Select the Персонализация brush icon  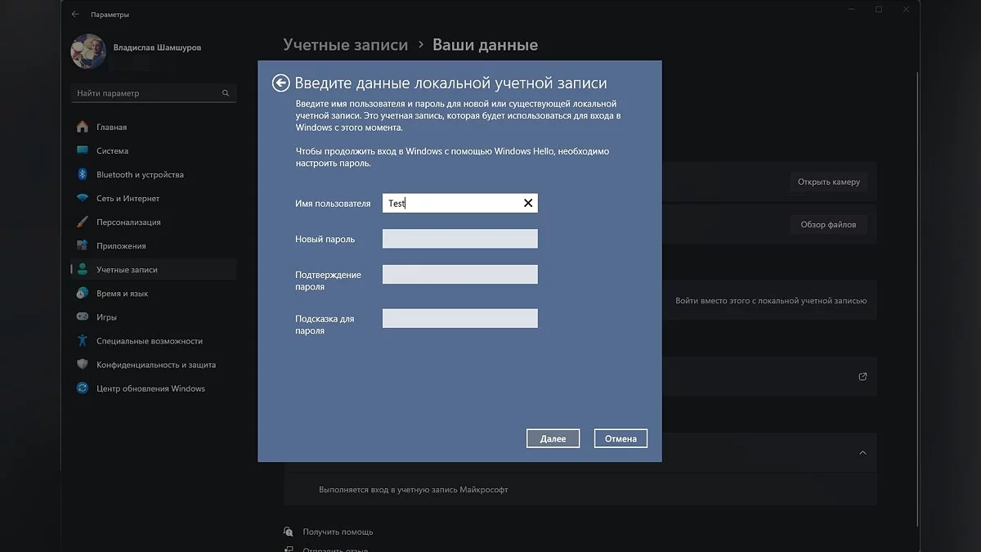click(x=82, y=222)
